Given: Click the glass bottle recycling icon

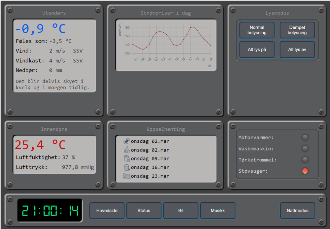Looking at the screenshot, I should pos(127,150).
